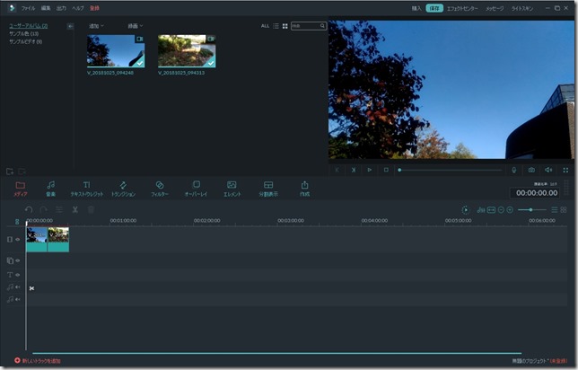The width and height of the screenshot is (578, 370).
Task: Open the エフェクトセンター link
Action: coord(462,8)
